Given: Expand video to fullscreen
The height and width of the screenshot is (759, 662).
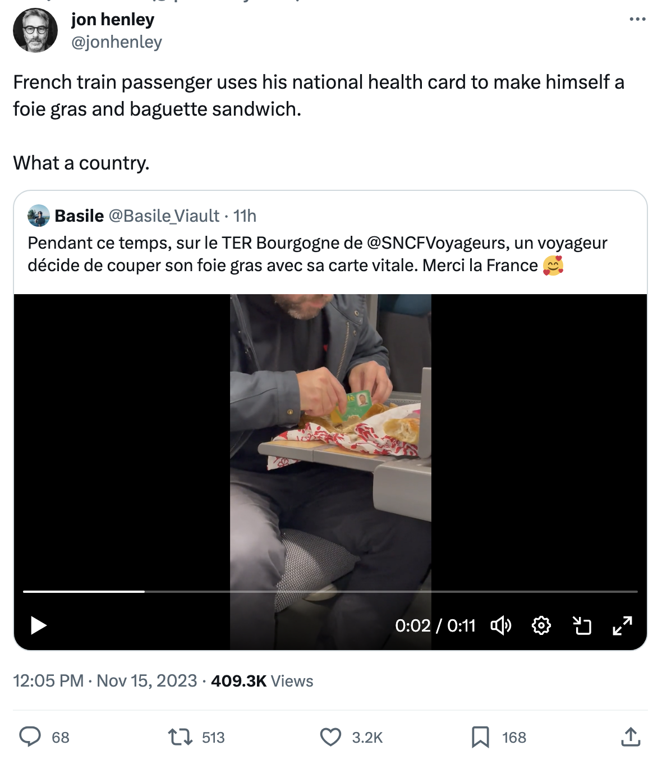Looking at the screenshot, I should tap(622, 625).
